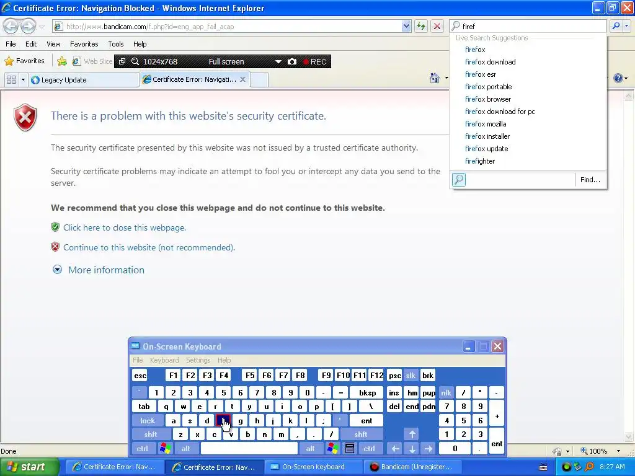Expand the address bar history dropdown
The height and width of the screenshot is (476, 635).
click(406, 27)
